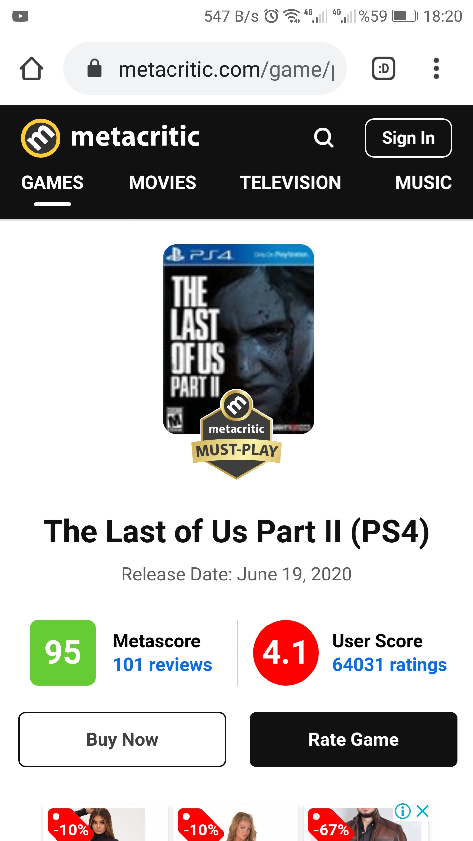Click the Sign In button
Image resolution: width=473 pixels, height=841 pixels.
pyautogui.click(x=408, y=138)
